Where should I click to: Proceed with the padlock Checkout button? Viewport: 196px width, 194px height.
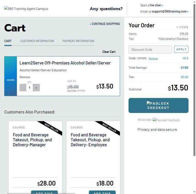point(158,106)
